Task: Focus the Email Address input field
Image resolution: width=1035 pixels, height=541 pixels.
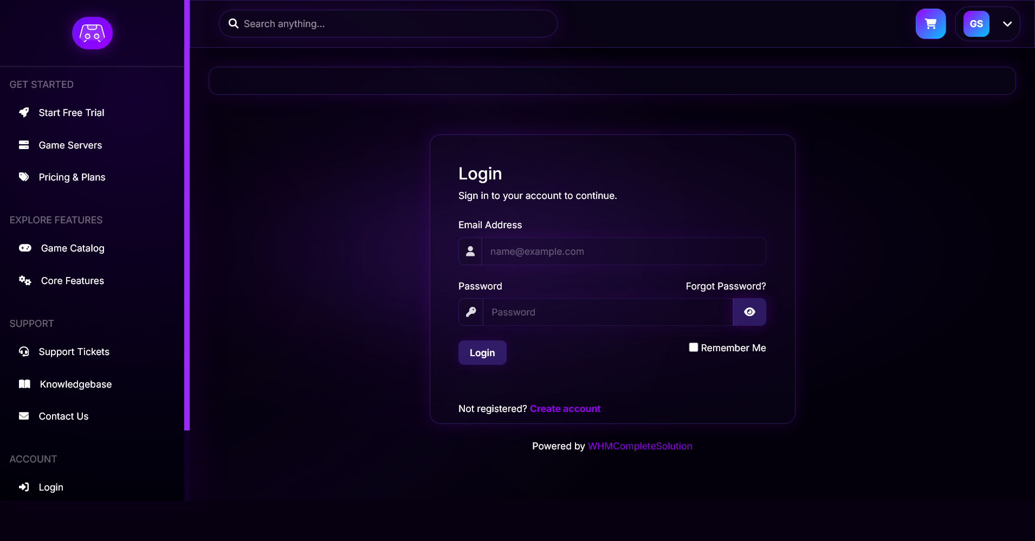Action: (623, 252)
